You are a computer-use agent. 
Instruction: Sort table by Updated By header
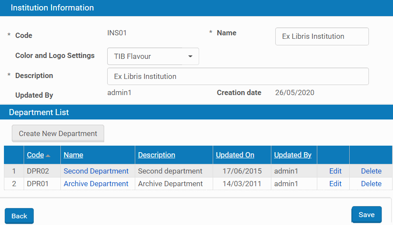pos(292,155)
